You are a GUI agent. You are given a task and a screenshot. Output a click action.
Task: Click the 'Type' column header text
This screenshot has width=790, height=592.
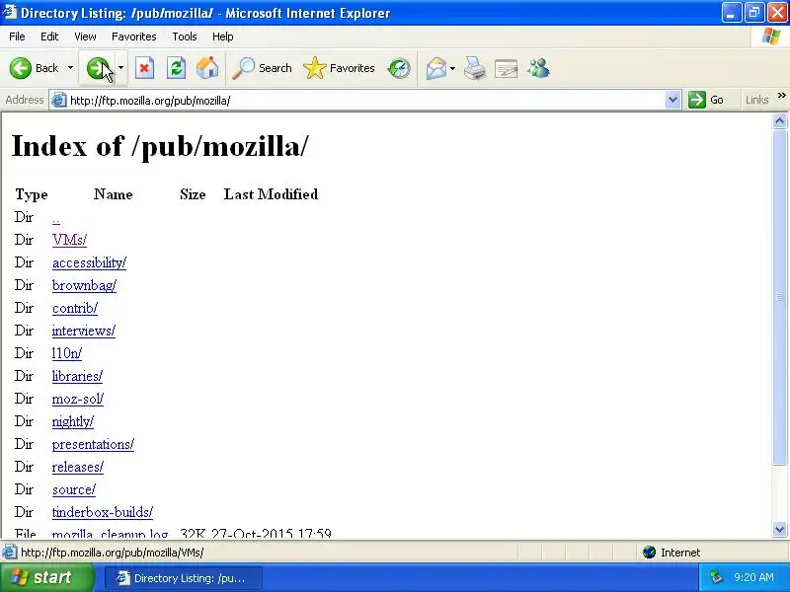pyautogui.click(x=32, y=194)
